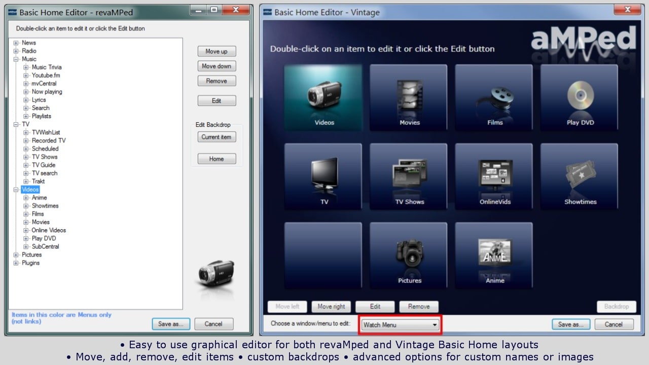Screen dimensions: 649x365
Task: Select the Movies filmstrip tile
Action: (x=409, y=97)
